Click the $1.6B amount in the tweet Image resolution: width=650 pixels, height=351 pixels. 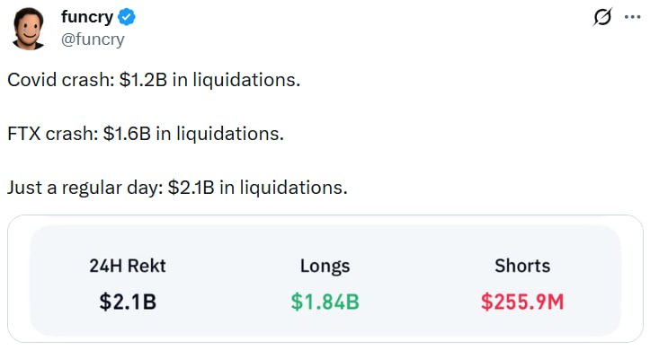pyautogui.click(x=127, y=133)
